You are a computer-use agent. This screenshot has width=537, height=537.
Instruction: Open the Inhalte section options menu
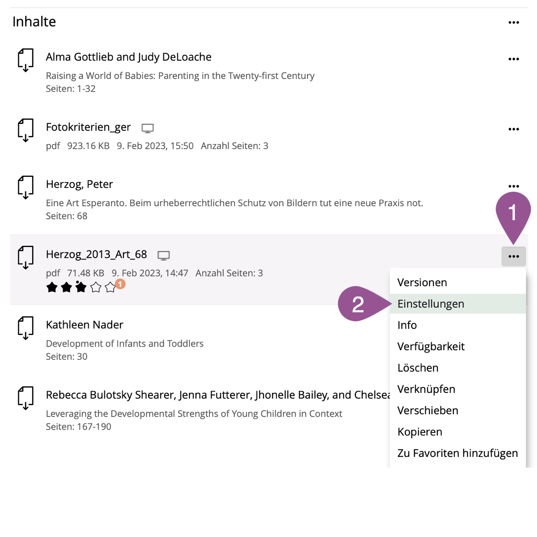coord(513,23)
